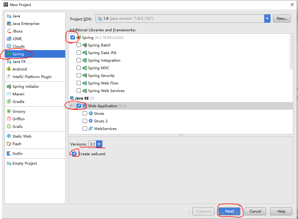Open Help for New Project
Viewport: 298px width, 219px height.
[x=281, y=211]
